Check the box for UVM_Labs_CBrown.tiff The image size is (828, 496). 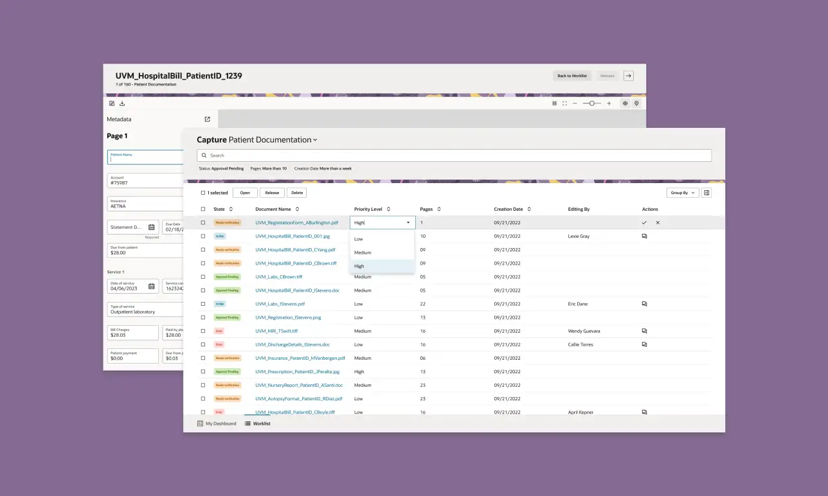203,277
